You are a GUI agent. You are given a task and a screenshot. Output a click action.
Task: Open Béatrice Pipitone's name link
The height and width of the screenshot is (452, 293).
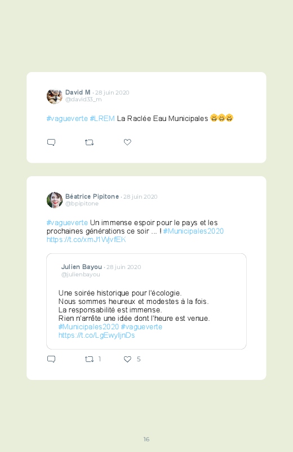pyautogui.click(x=92, y=196)
